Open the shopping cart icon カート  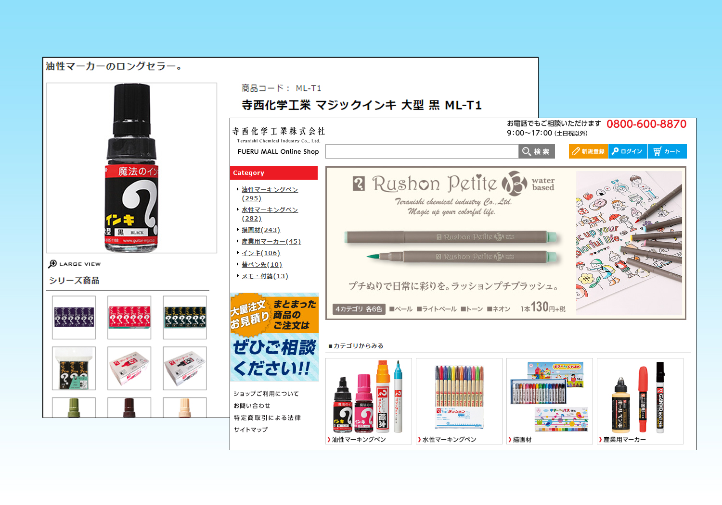(x=658, y=151)
